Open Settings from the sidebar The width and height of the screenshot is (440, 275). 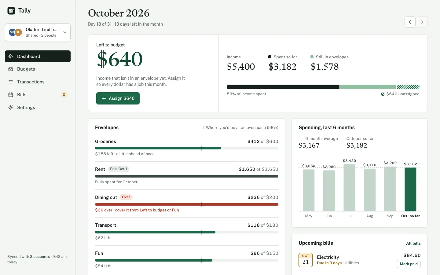click(38, 108)
